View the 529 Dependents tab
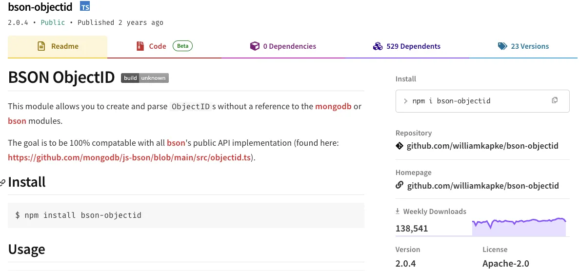Image resolution: width=579 pixels, height=271 pixels. click(x=406, y=46)
